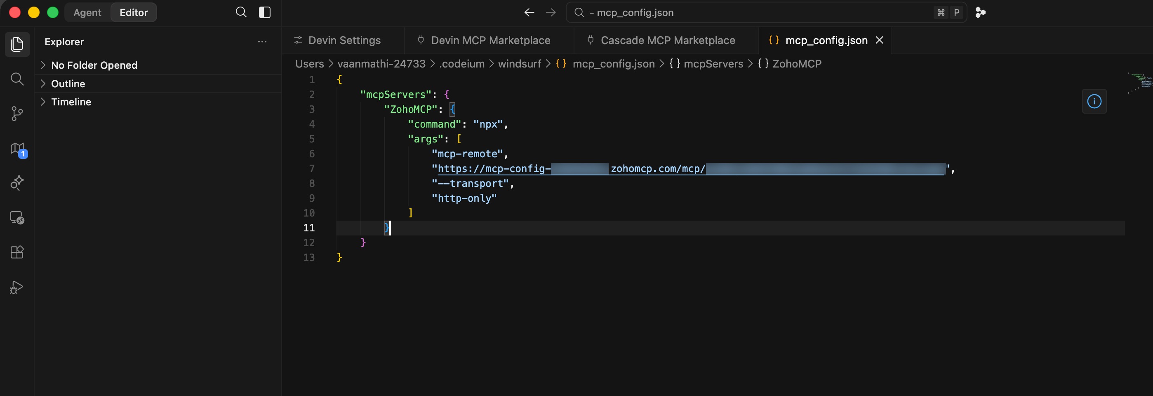
Task: Click the closing brace on line 13
Action: pyautogui.click(x=339, y=257)
